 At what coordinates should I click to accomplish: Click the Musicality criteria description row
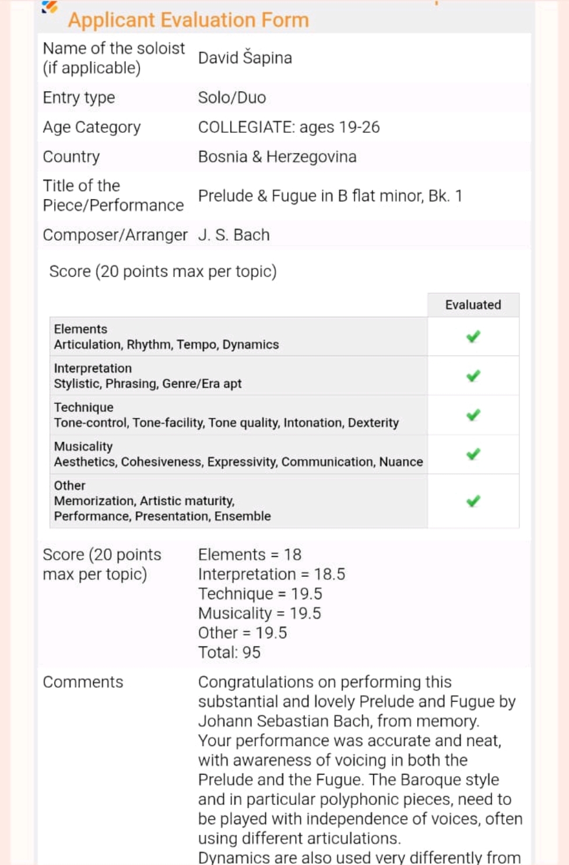[238, 454]
